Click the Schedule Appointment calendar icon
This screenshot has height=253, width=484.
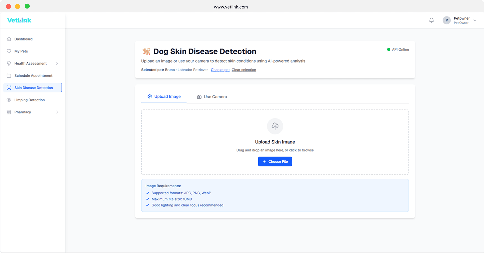click(9, 76)
